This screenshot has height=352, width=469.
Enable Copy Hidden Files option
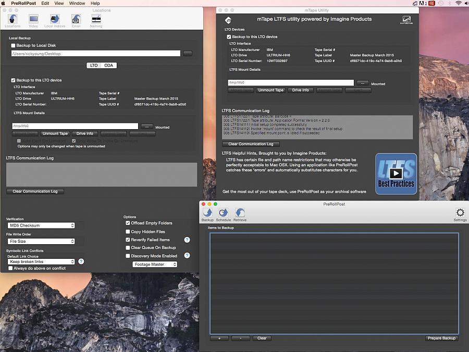click(x=128, y=232)
